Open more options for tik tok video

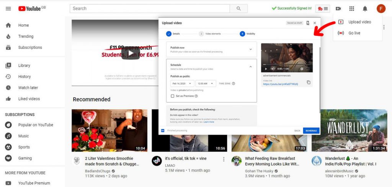224,159
